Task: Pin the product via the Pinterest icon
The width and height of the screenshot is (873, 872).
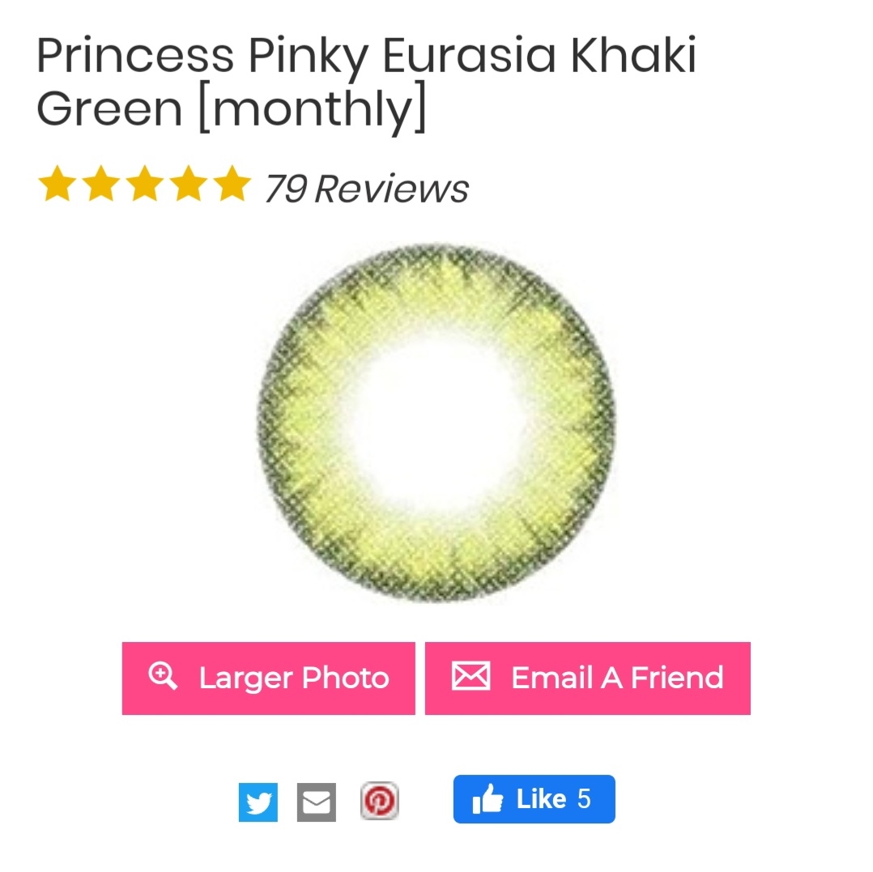Action: tap(380, 801)
